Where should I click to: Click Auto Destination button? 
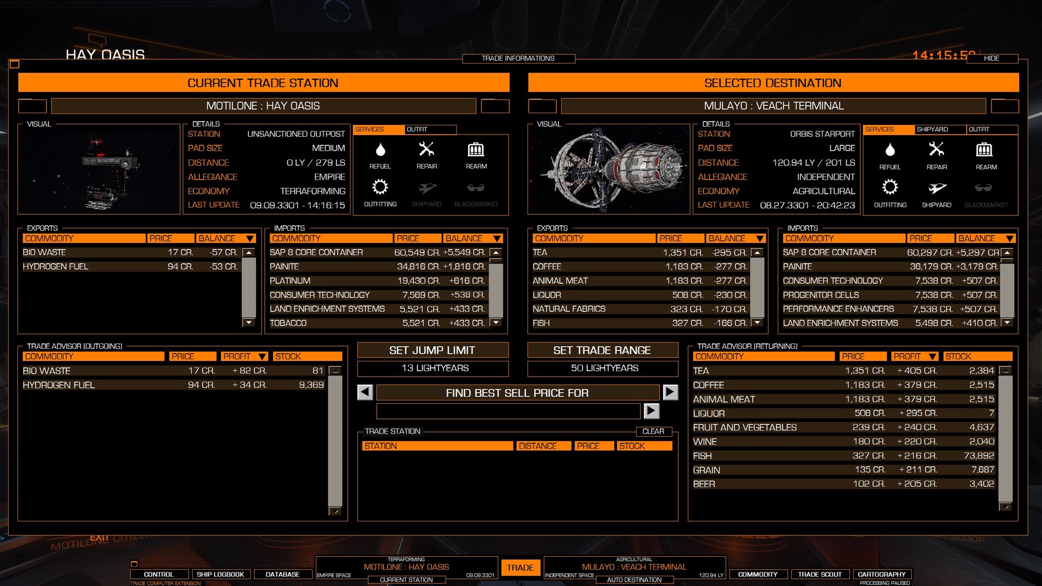click(634, 579)
